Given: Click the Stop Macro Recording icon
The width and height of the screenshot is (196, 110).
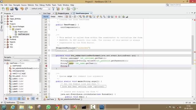Looking at the screenshot, I should tap(119, 16).
